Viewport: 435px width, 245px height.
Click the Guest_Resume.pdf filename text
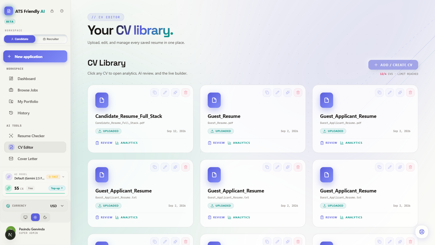coord(220,123)
